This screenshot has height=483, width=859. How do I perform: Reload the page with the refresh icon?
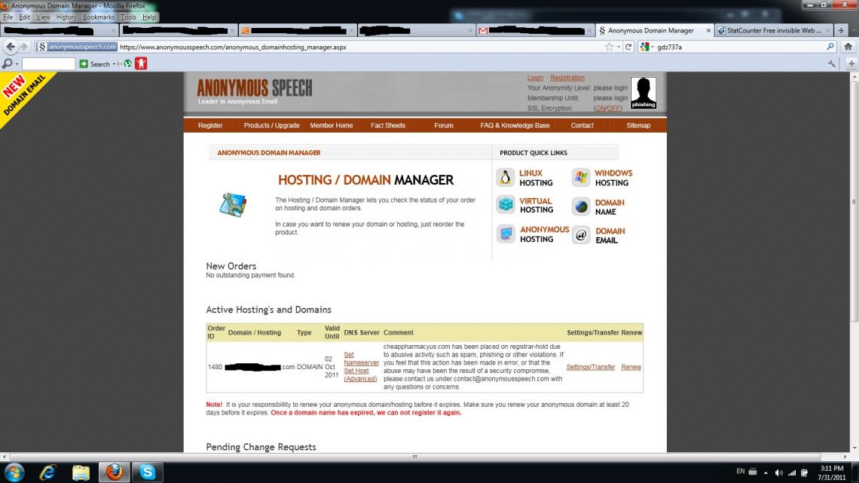pyautogui.click(x=628, y=47)
